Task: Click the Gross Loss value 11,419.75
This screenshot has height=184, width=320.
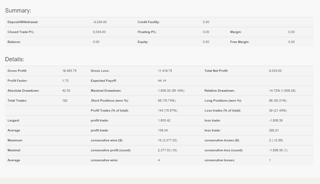Action: (x=165, y=71)
